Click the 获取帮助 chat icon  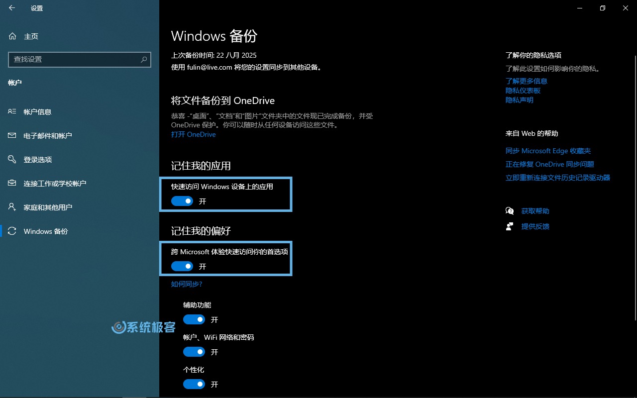510,211
